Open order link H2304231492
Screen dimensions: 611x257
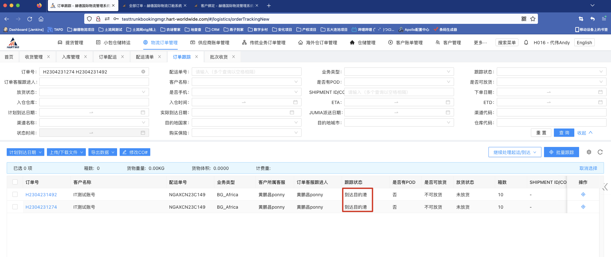(x=41, y=195)
